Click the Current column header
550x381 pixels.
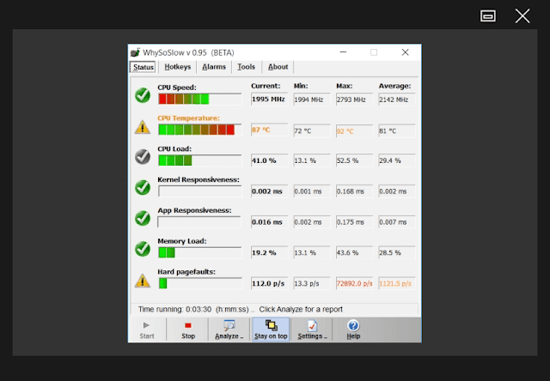[x=266, y=86]
